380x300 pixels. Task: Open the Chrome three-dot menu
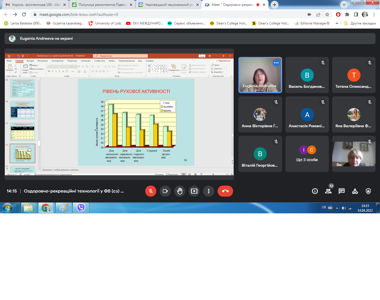(374, 14)
